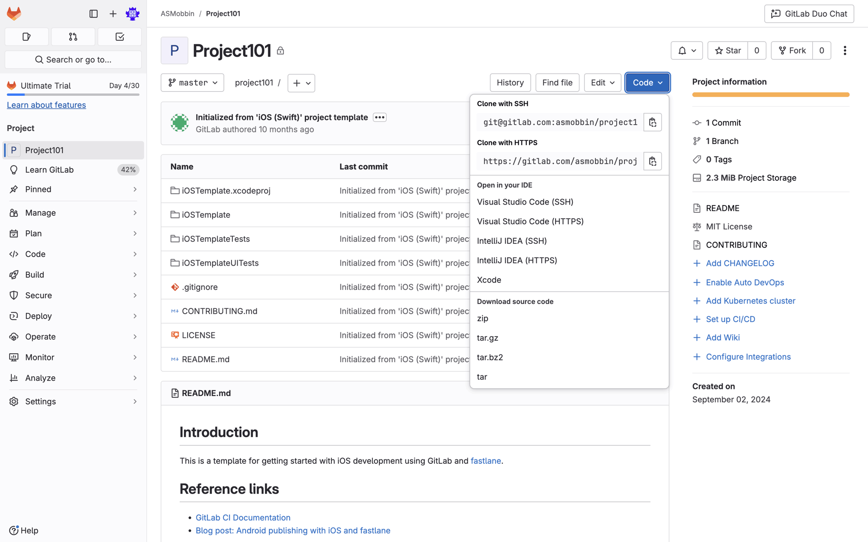
Task: Open the project actions kebab menu
Action: (x=844, y=51)
